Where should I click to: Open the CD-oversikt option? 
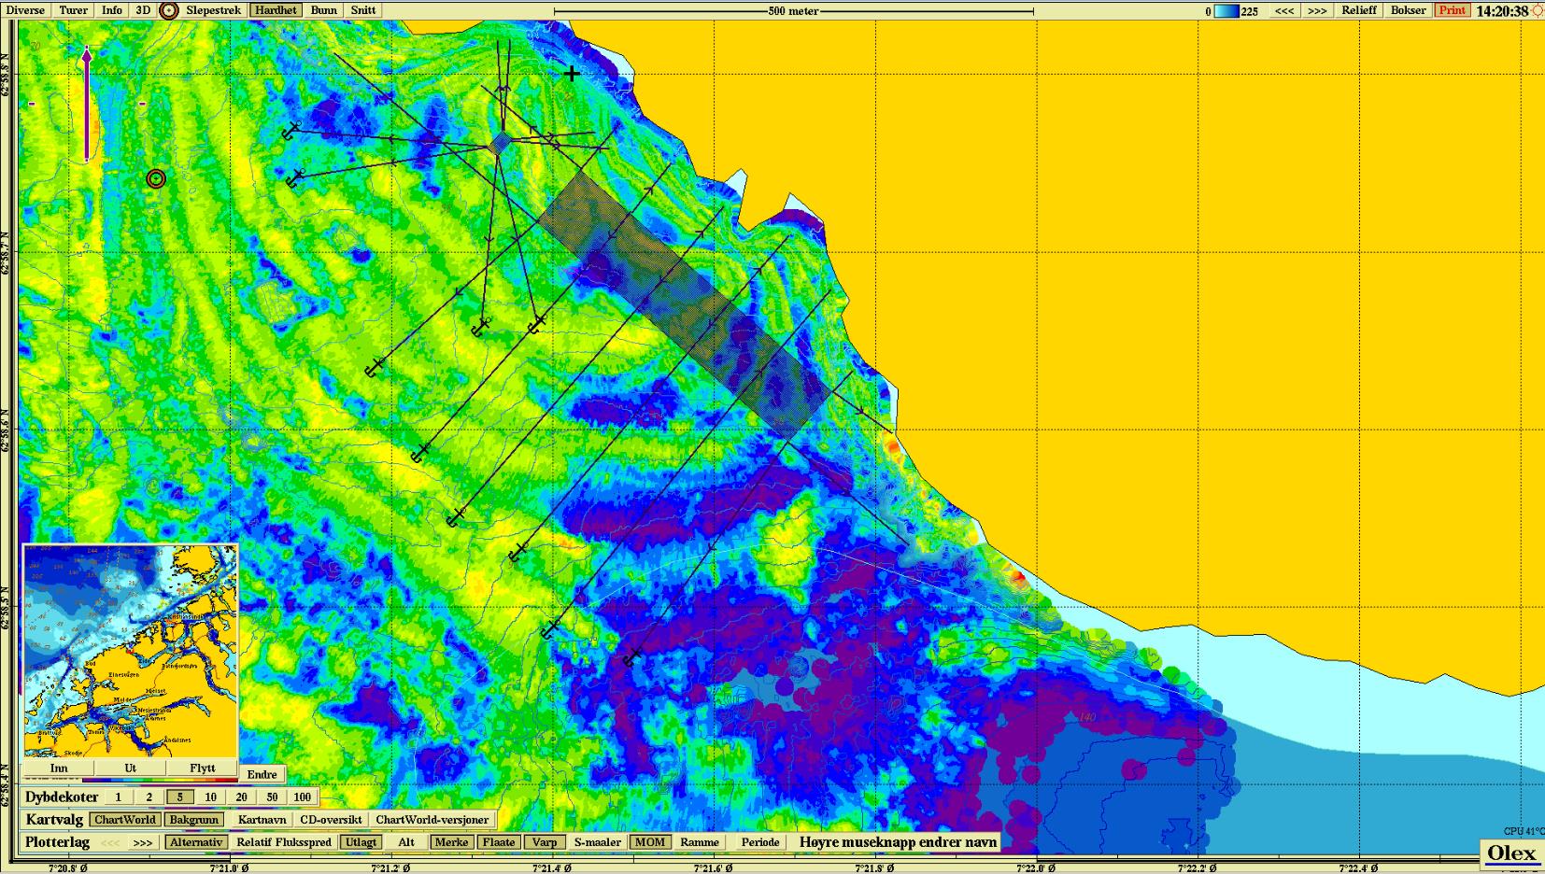point(331,820)
